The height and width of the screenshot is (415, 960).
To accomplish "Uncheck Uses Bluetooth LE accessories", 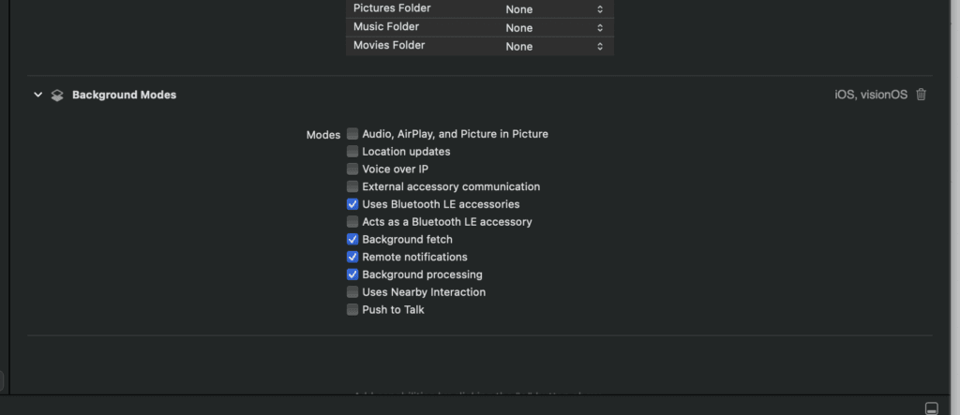I will coord(352,204).
